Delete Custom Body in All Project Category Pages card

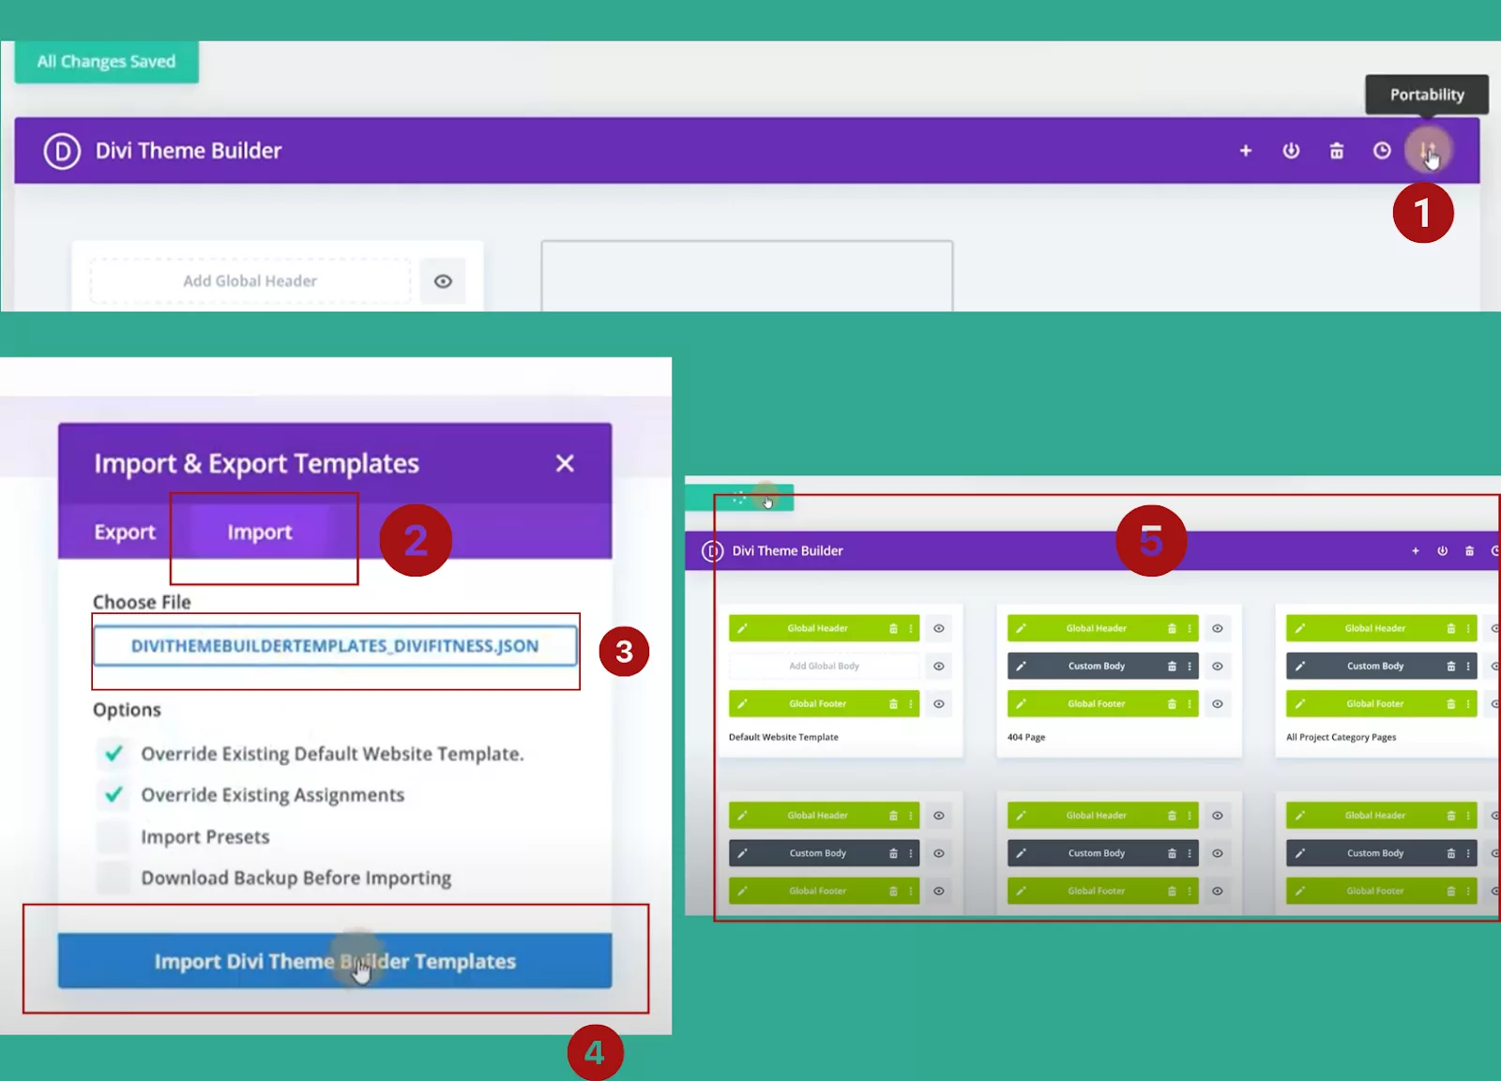click(1450, 666)
